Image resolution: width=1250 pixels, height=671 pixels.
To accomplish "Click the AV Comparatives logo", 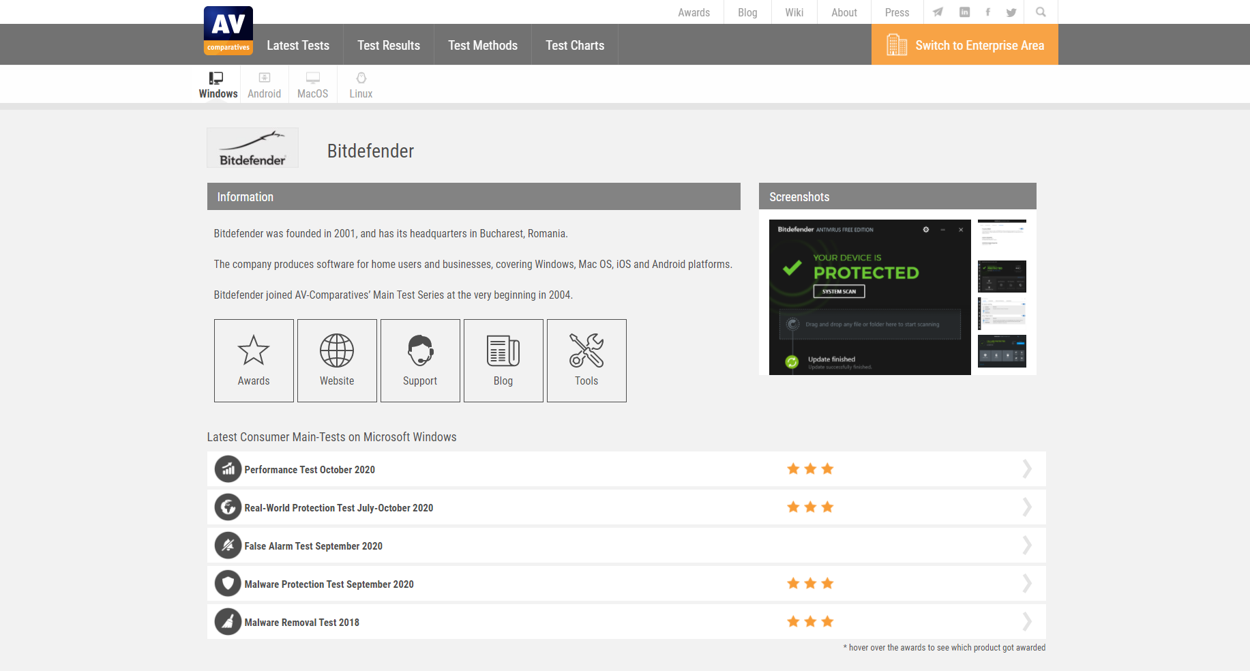I will click(228, 31).
